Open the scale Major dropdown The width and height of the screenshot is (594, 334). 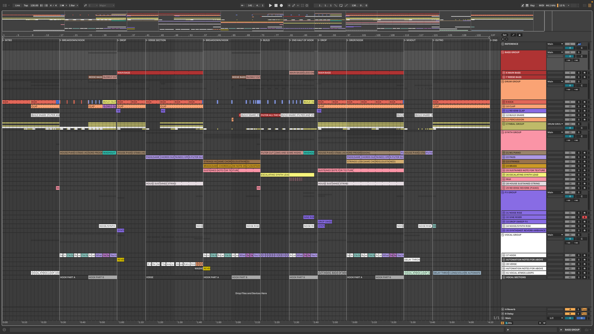pyautogui.click(x=107, y=5)
